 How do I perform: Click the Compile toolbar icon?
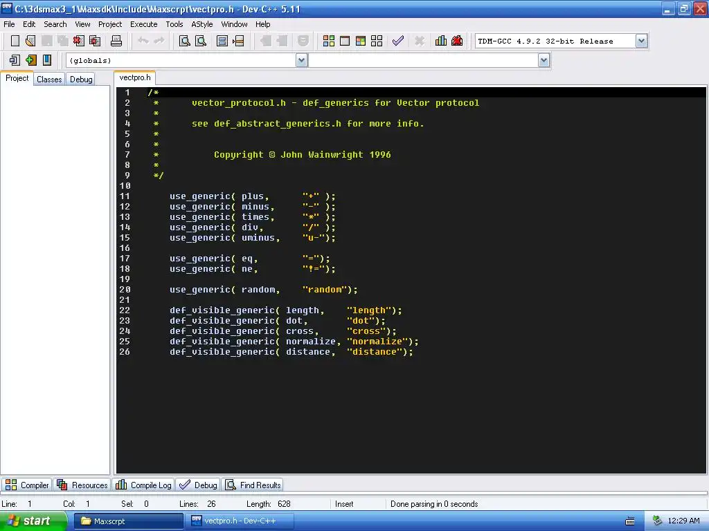coord(329,41)
